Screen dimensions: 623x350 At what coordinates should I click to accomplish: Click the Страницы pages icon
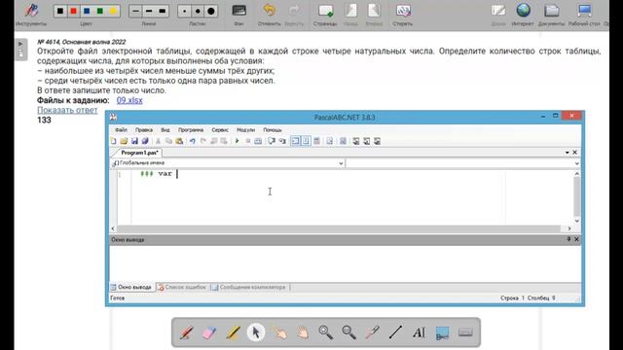[x=325, y=11]
